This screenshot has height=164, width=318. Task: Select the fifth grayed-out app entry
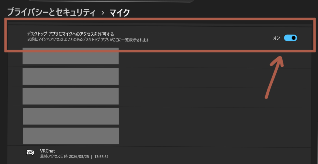pyautogui.click(x=71, y=135)
